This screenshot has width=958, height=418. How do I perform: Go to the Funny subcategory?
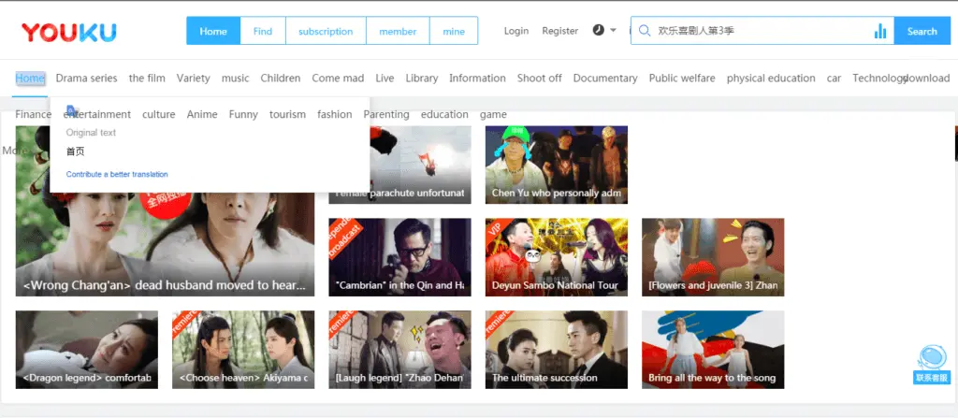pos(243,114)
